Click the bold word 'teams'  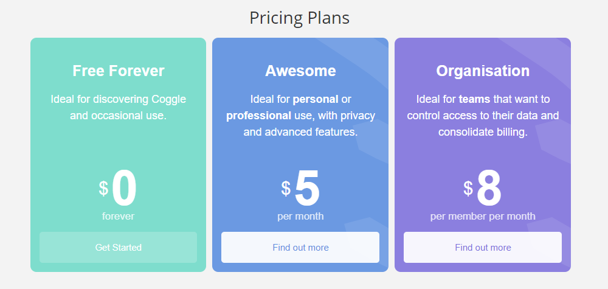[x=475, y=99]
